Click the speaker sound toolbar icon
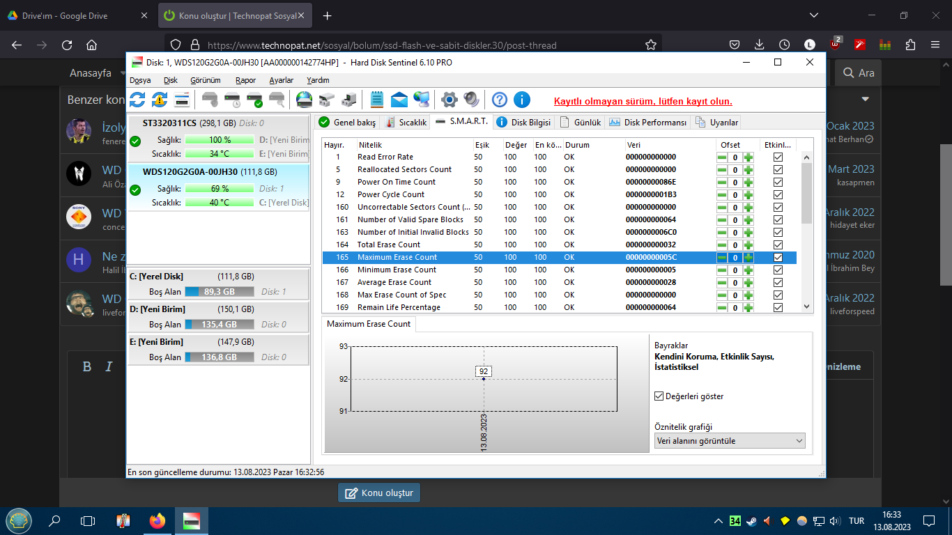 click(x=472, y=100)
